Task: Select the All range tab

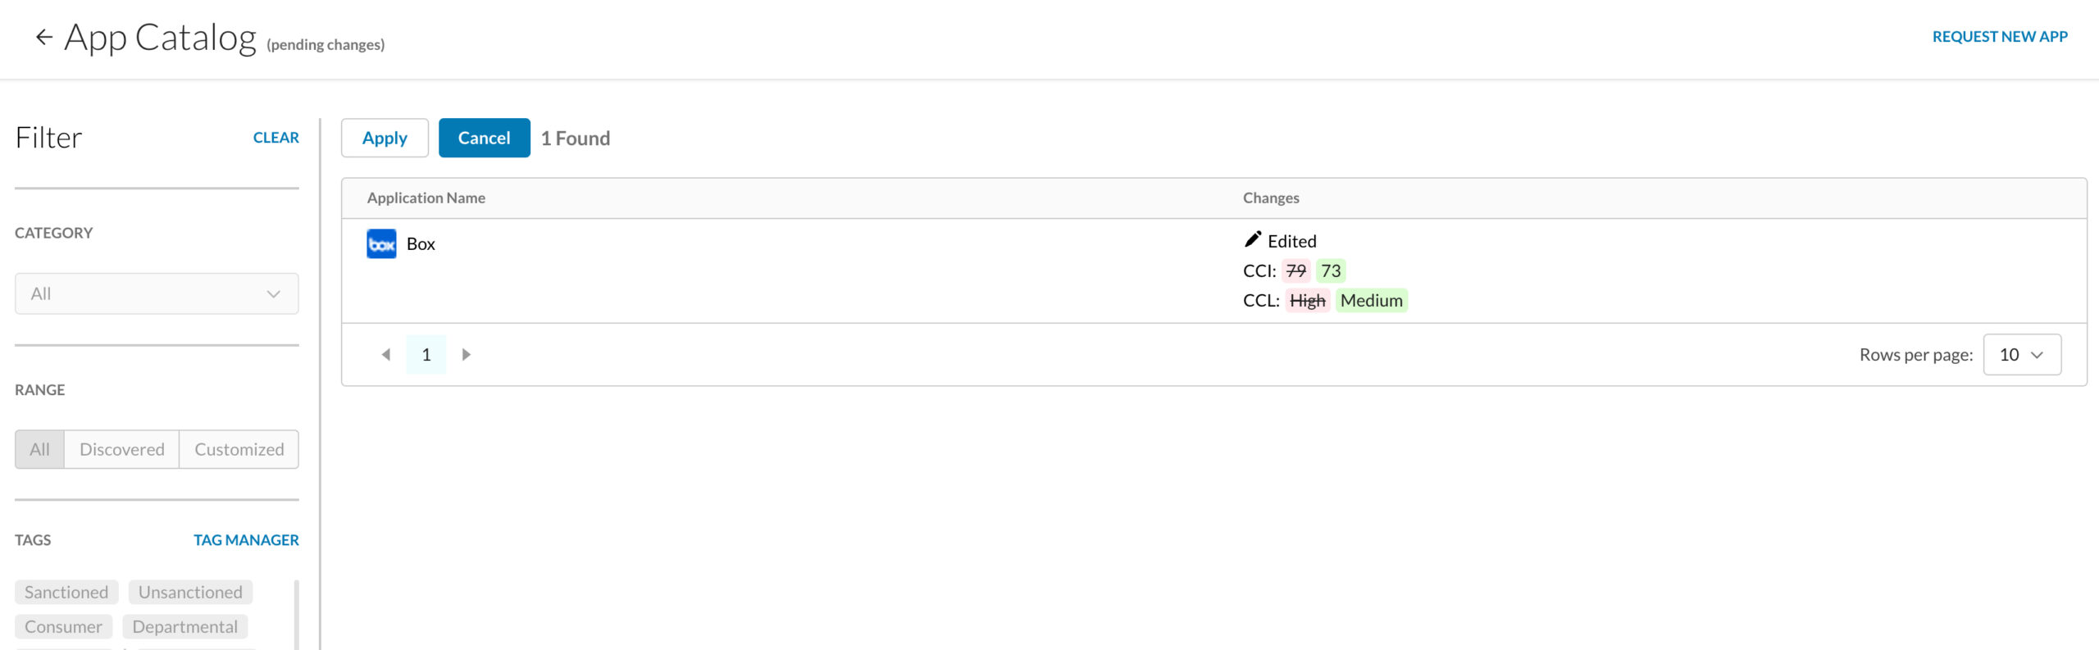Action: tap(39, 449)
